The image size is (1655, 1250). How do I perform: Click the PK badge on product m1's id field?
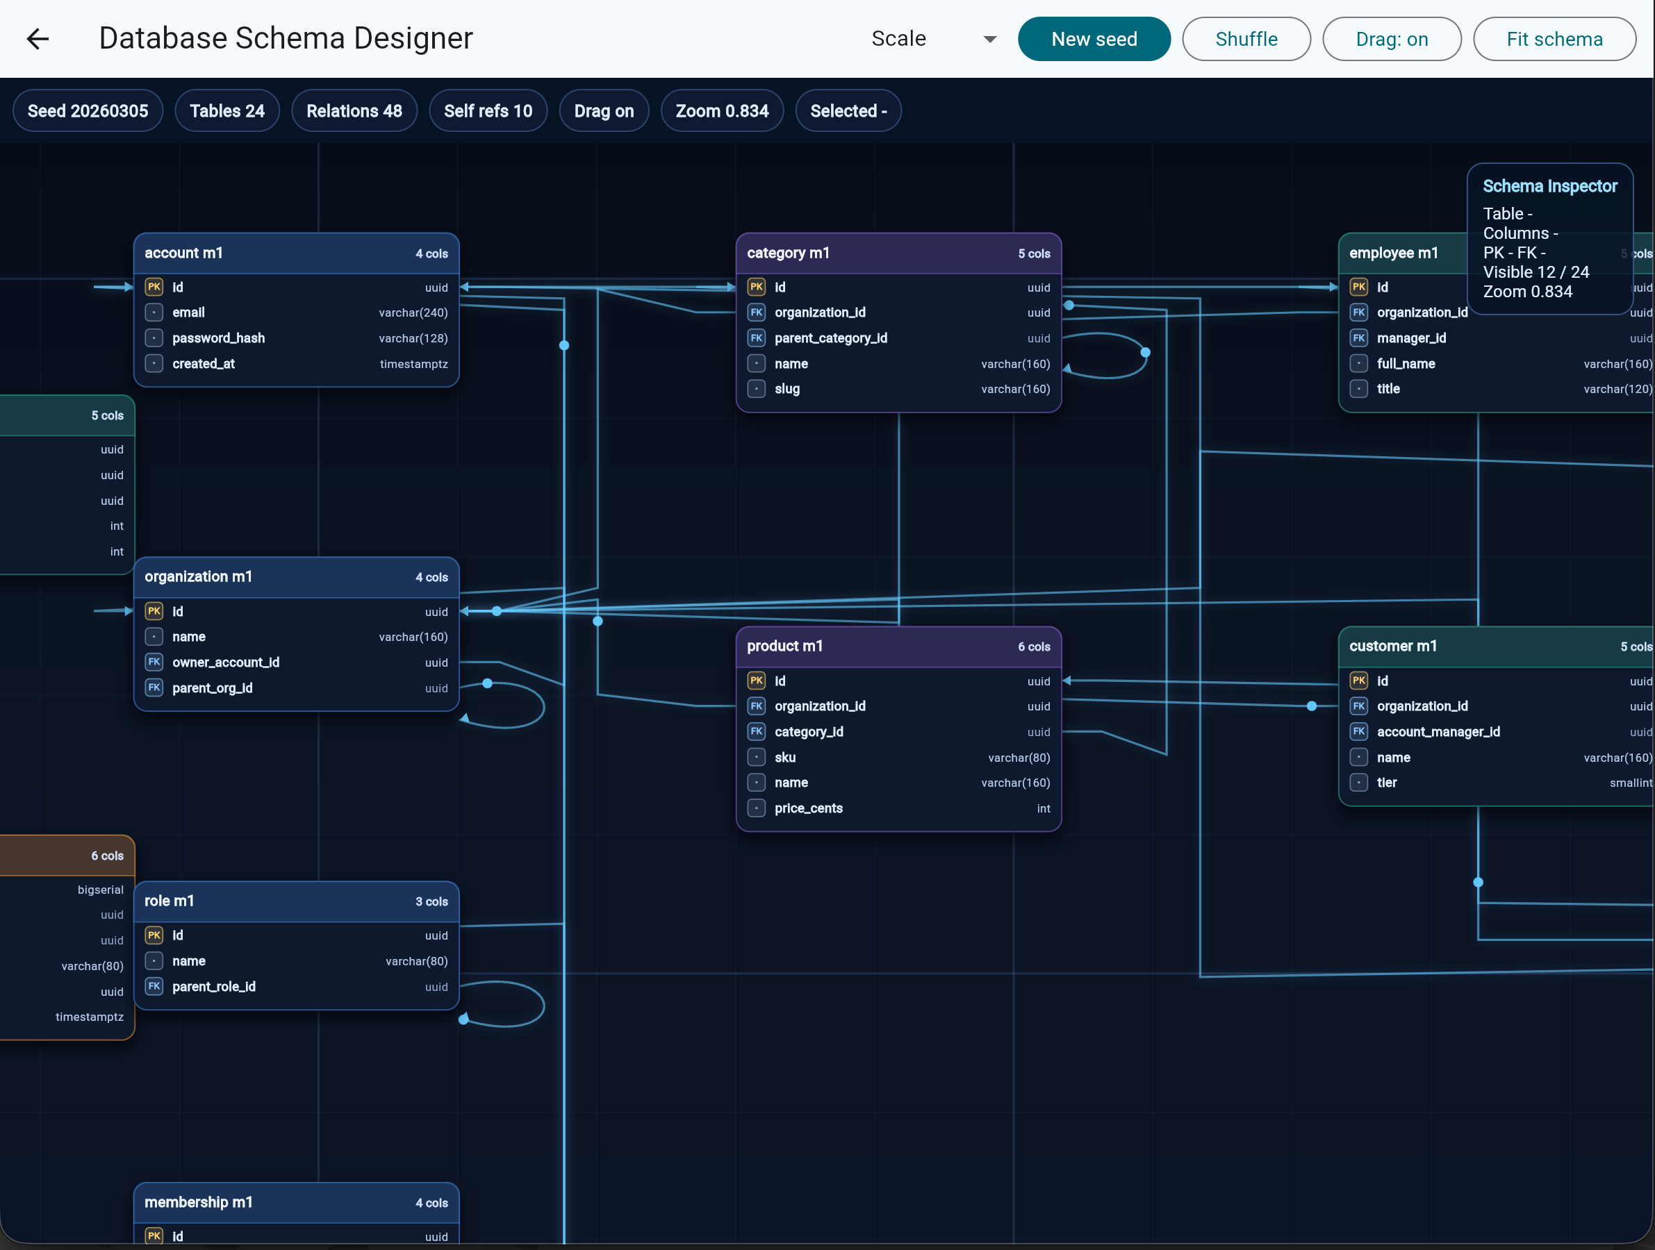pyautogui.click(x=757, y=681)
